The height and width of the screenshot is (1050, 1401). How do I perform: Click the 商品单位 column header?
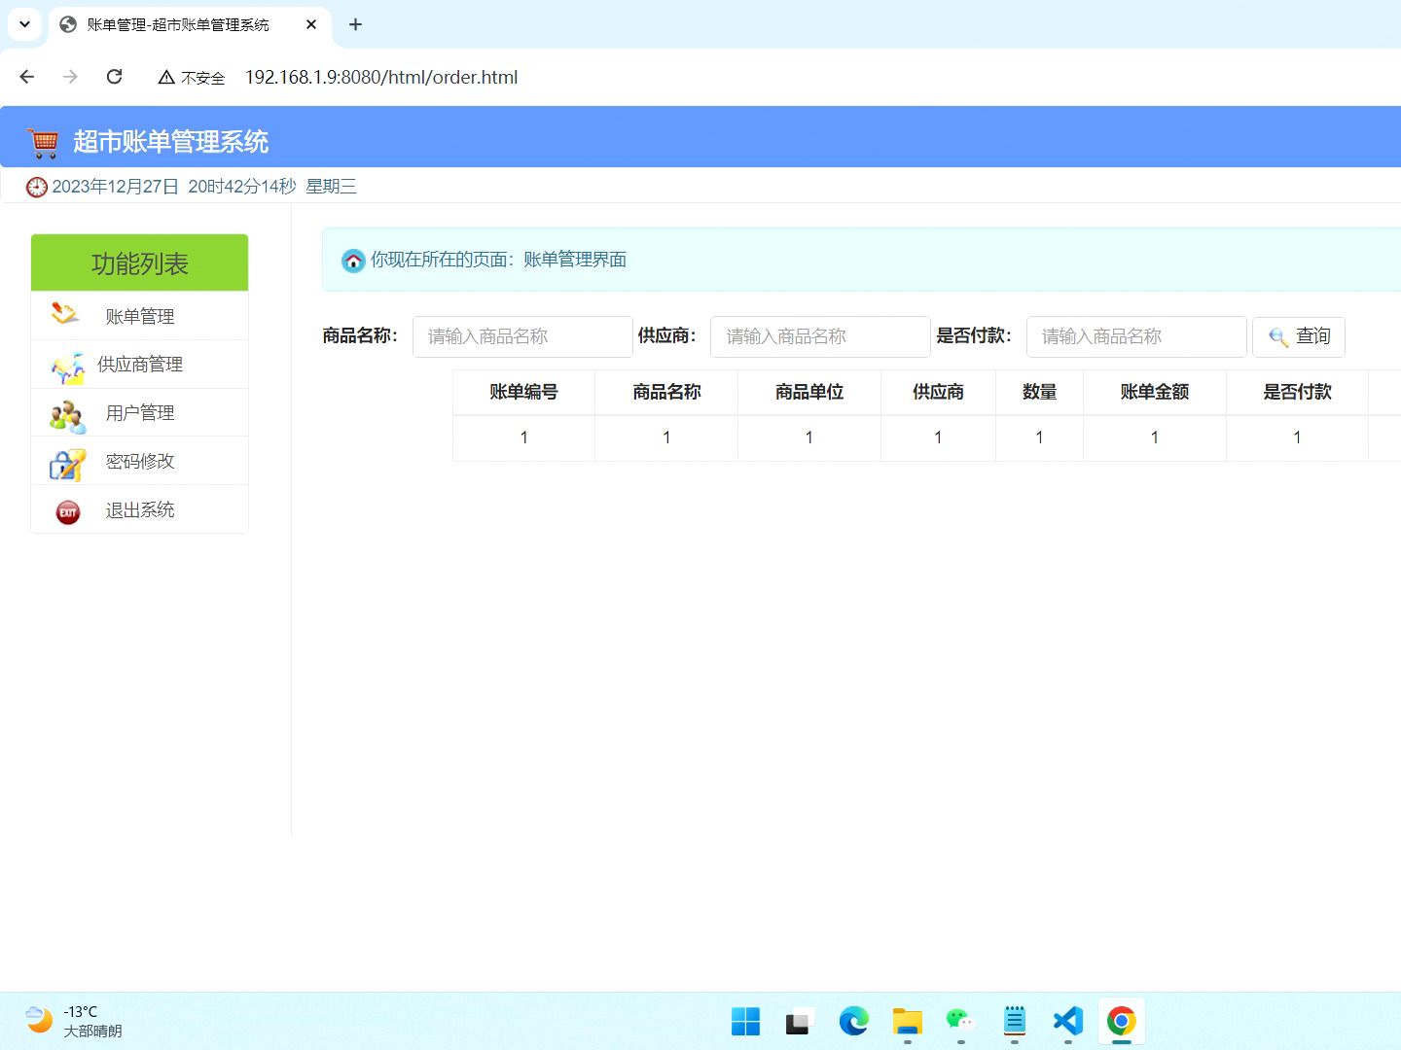(809, 392)
